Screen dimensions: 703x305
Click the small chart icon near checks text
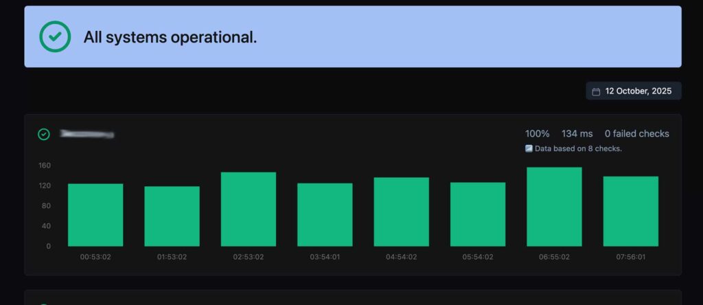pos(529,148)
